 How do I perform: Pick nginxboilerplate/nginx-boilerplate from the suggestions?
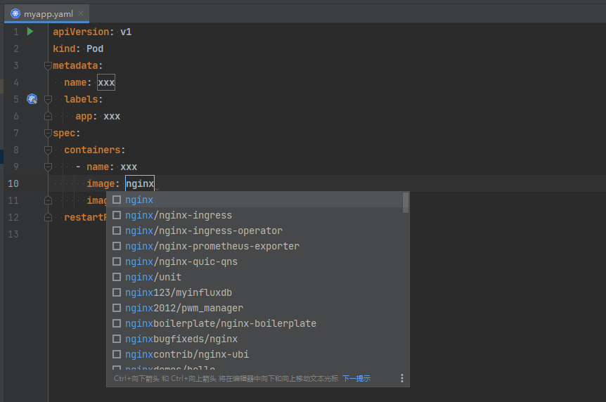pyautogui.click(x=221, y=323)
